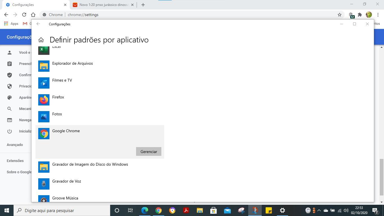The width and height of the screenshot is (384, 216).
Task: Open Chrome three-dot menu
Action: (x=378, y=15)
